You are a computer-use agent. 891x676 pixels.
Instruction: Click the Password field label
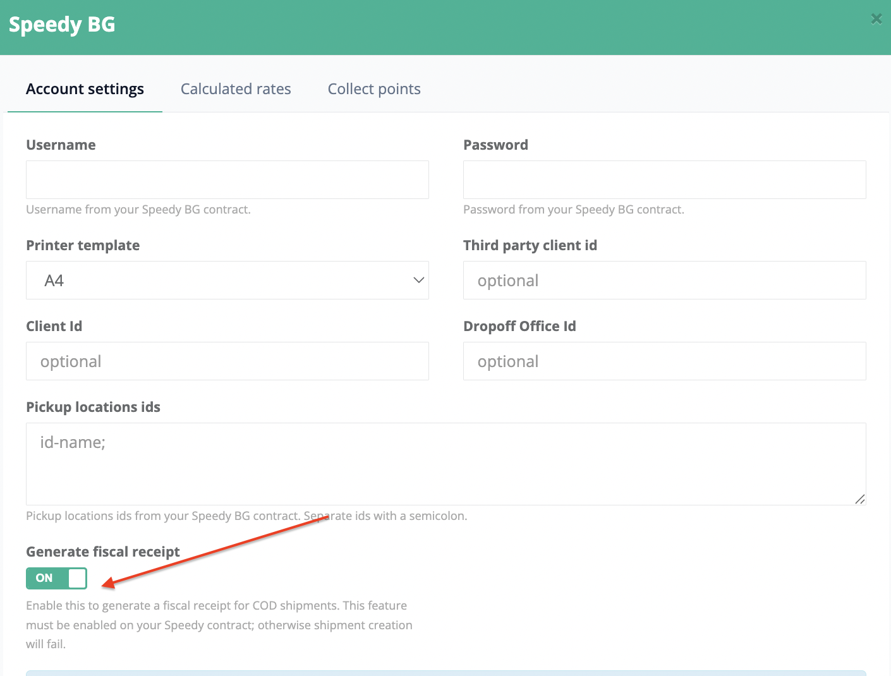(x=495, y=145)
